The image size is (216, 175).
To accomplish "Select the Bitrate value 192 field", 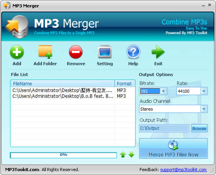I will (x=150, y=91).
